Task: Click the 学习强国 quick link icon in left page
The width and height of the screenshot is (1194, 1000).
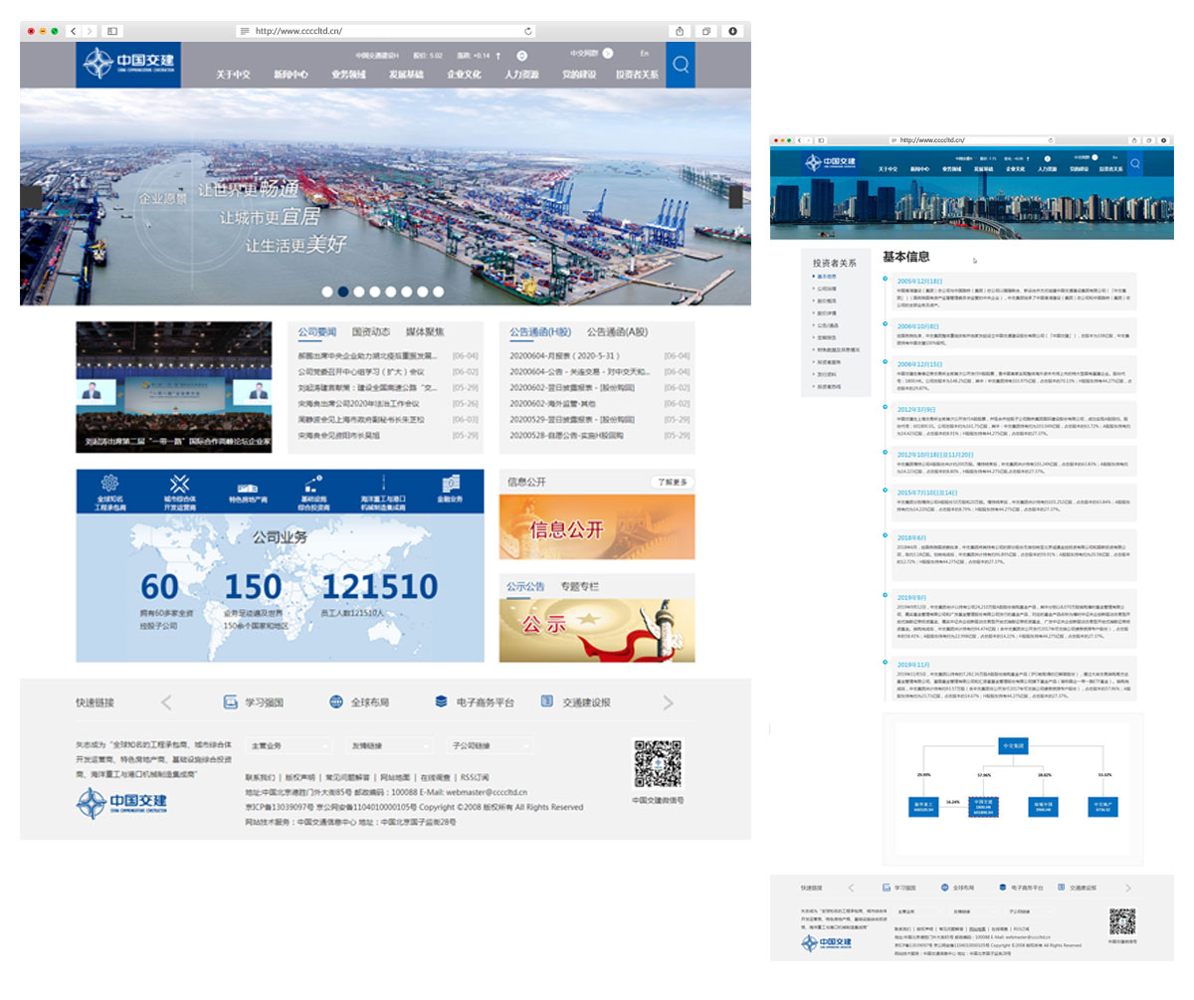Action: tap(231, 701)
